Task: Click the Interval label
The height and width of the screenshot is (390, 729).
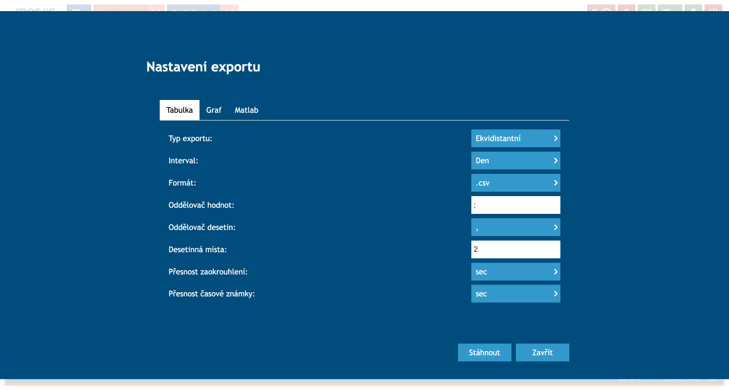Action: click(183, 161)
